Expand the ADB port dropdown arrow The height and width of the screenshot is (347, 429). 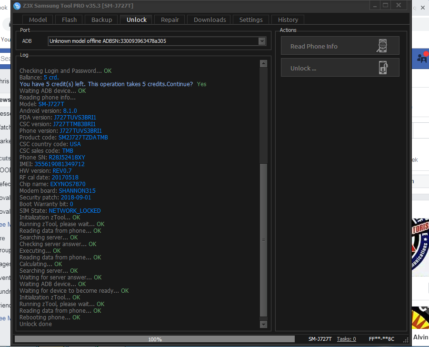tap(262, 41)
